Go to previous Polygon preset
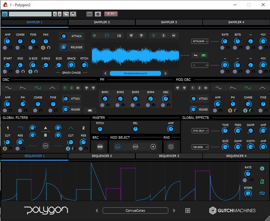The image size is (270, 221). point(97,210)
